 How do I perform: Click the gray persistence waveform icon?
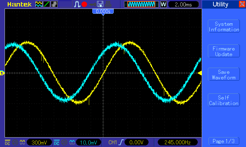(x=54, y=4)
